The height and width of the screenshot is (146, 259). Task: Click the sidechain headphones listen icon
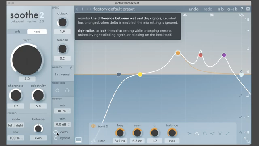coord(67,90)
